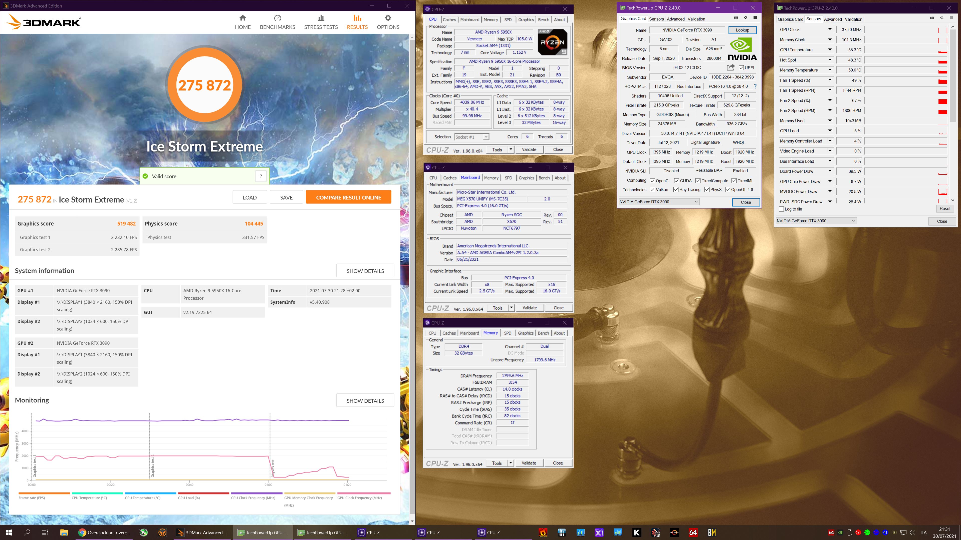961x540 pixels.
Task: Click the AMD Ryzen 9 logo in CPU-Z
Action: 553,42
